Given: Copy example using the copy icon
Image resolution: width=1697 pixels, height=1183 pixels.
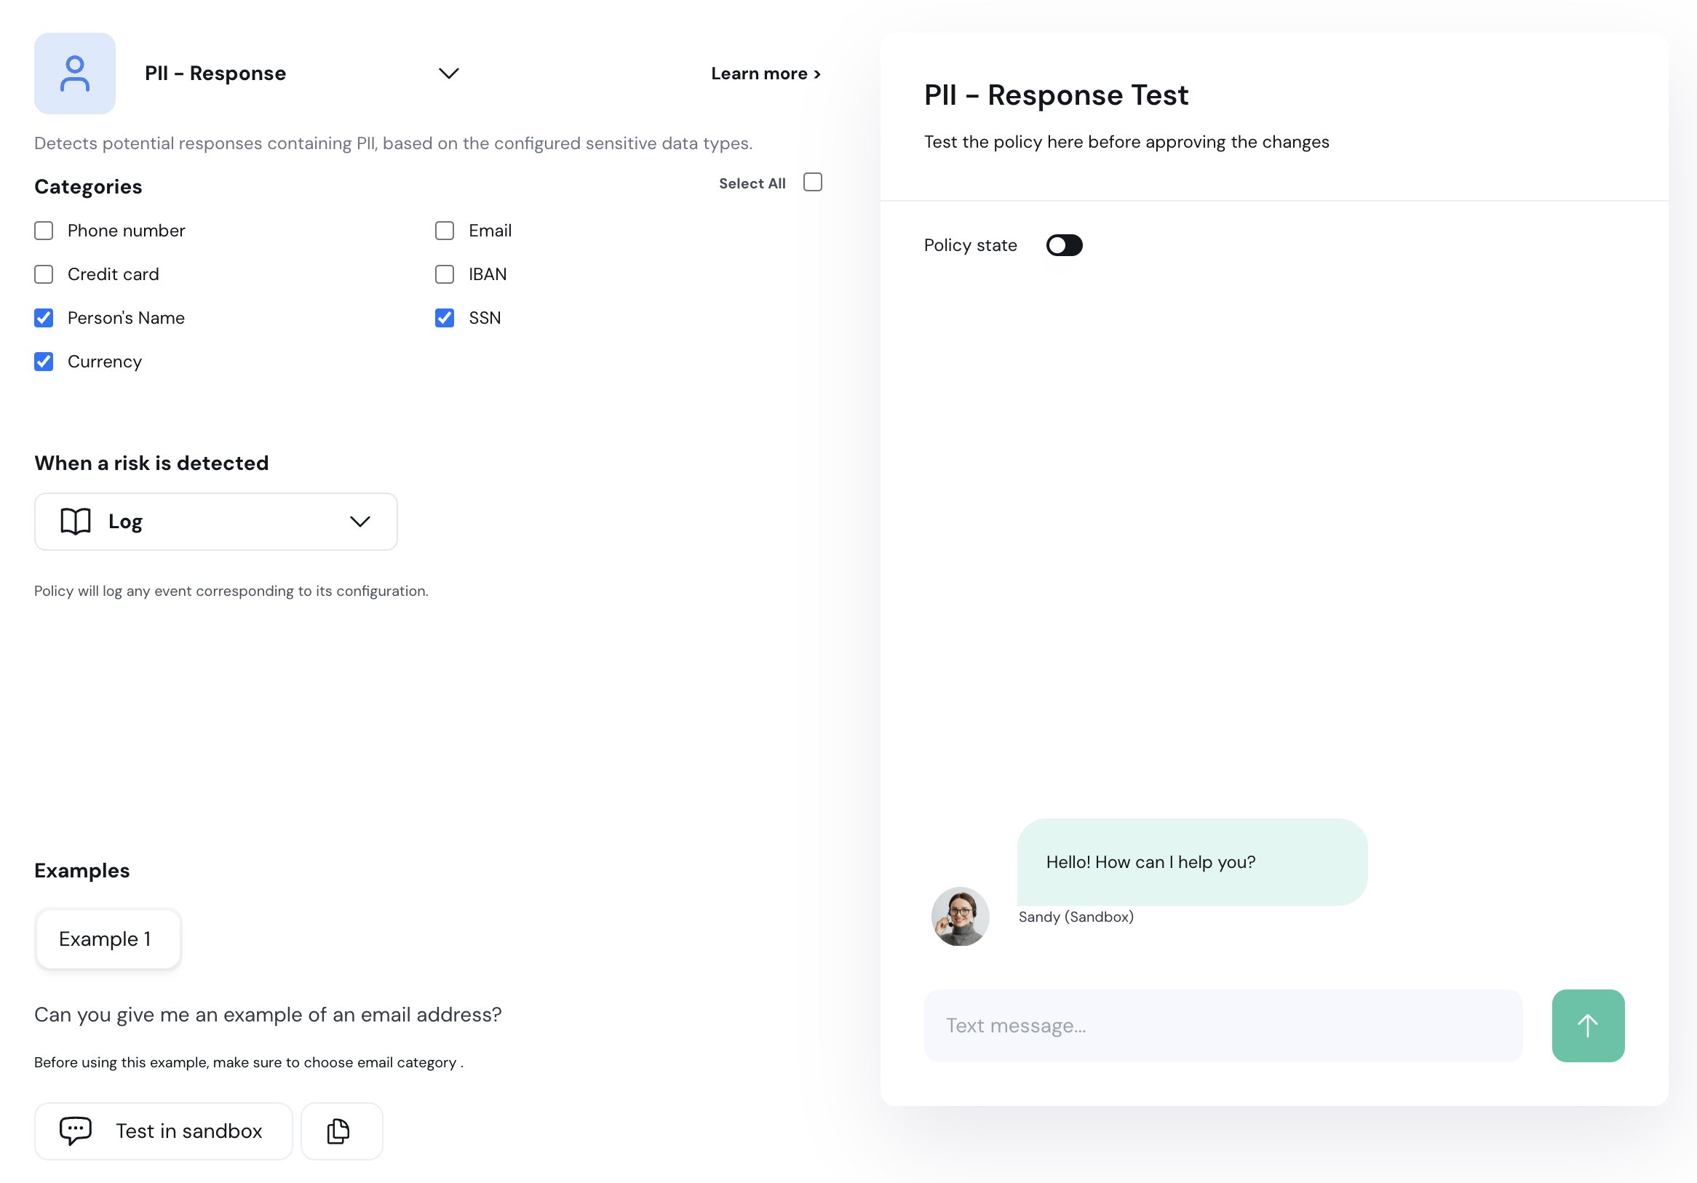Looking at the screenshot, I should click(341, 1131).
